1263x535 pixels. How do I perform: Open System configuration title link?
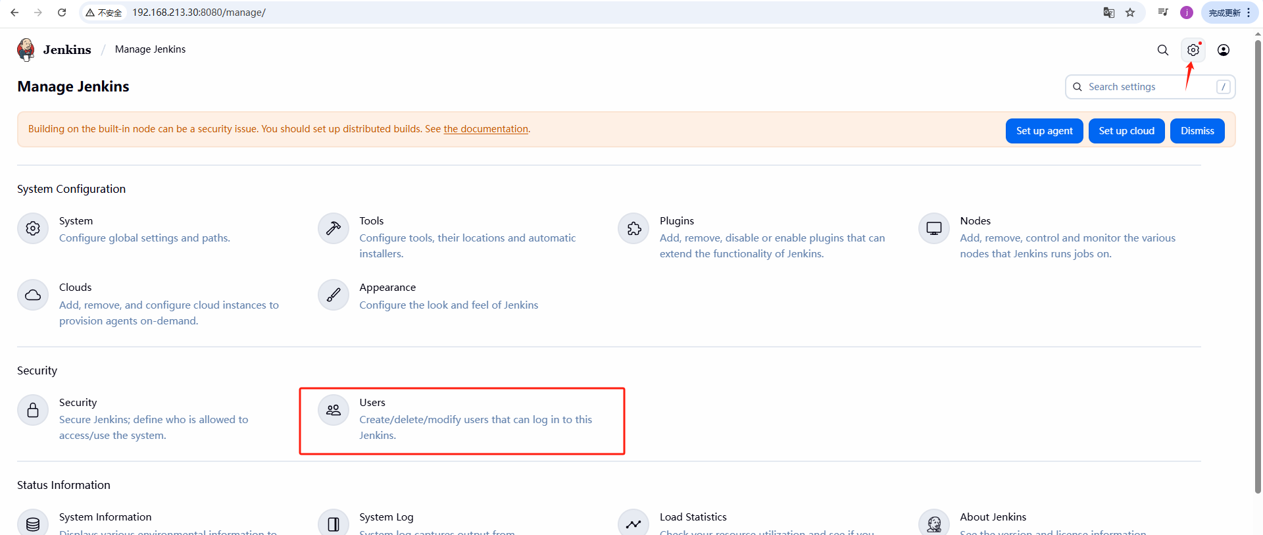(x=76, y=221)
